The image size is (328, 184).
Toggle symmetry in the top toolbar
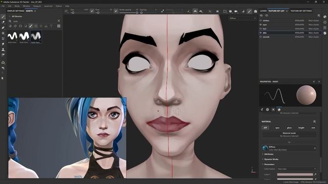tap(195, 11)
